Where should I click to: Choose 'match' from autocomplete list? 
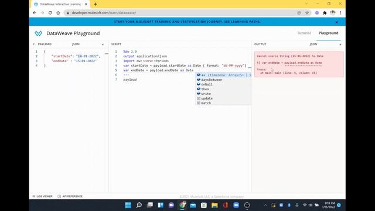pos(224,103)
